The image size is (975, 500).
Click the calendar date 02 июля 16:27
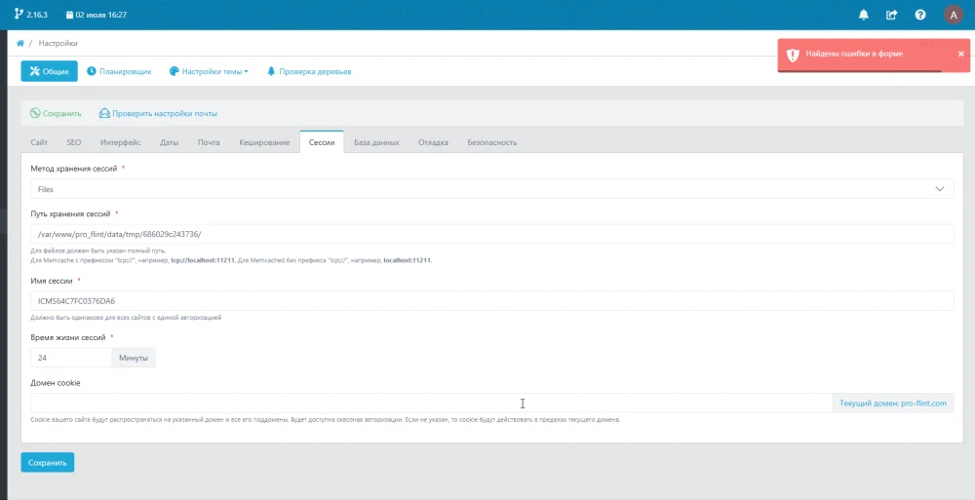97,15
